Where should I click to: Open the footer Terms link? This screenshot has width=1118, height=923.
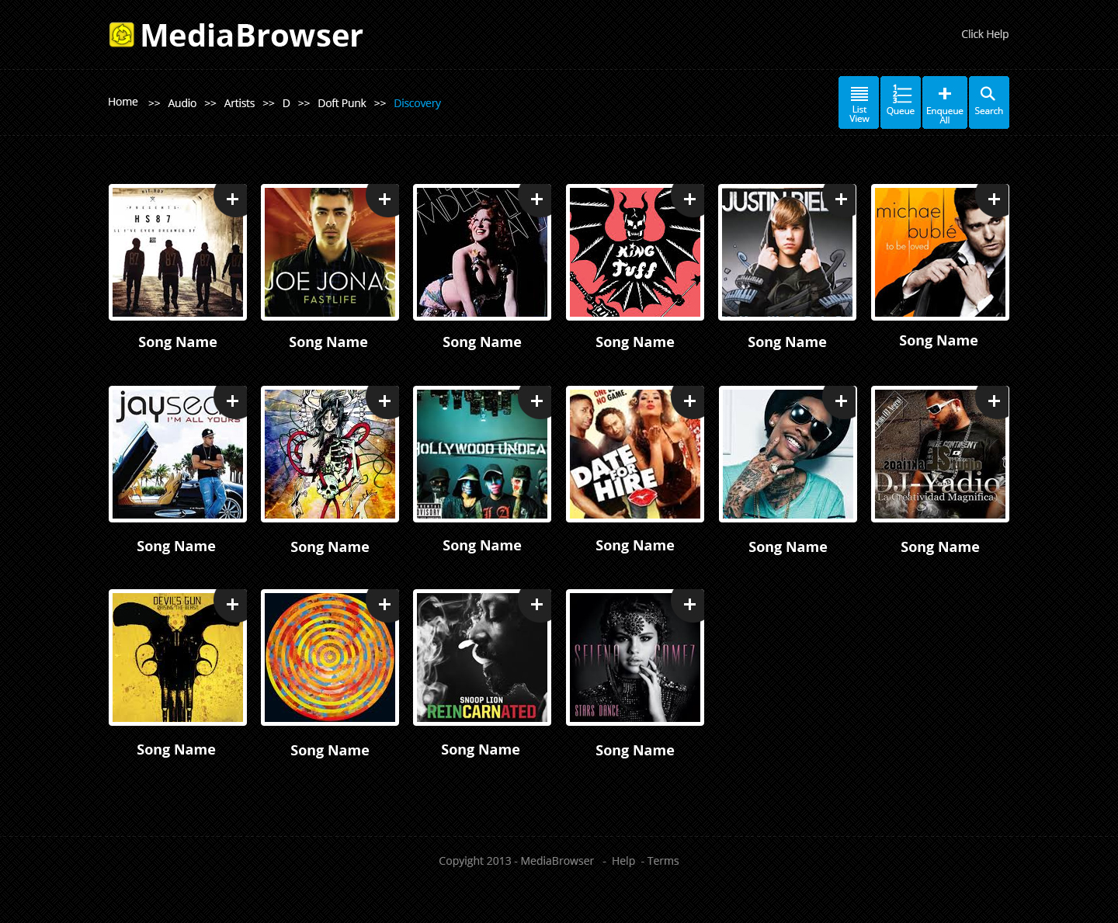[663, 861]
